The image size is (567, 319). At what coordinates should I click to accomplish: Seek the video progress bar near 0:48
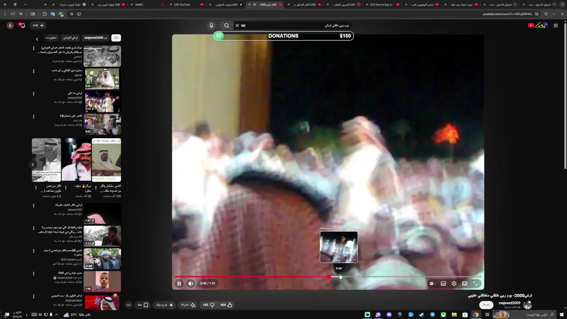coord(339,276)
